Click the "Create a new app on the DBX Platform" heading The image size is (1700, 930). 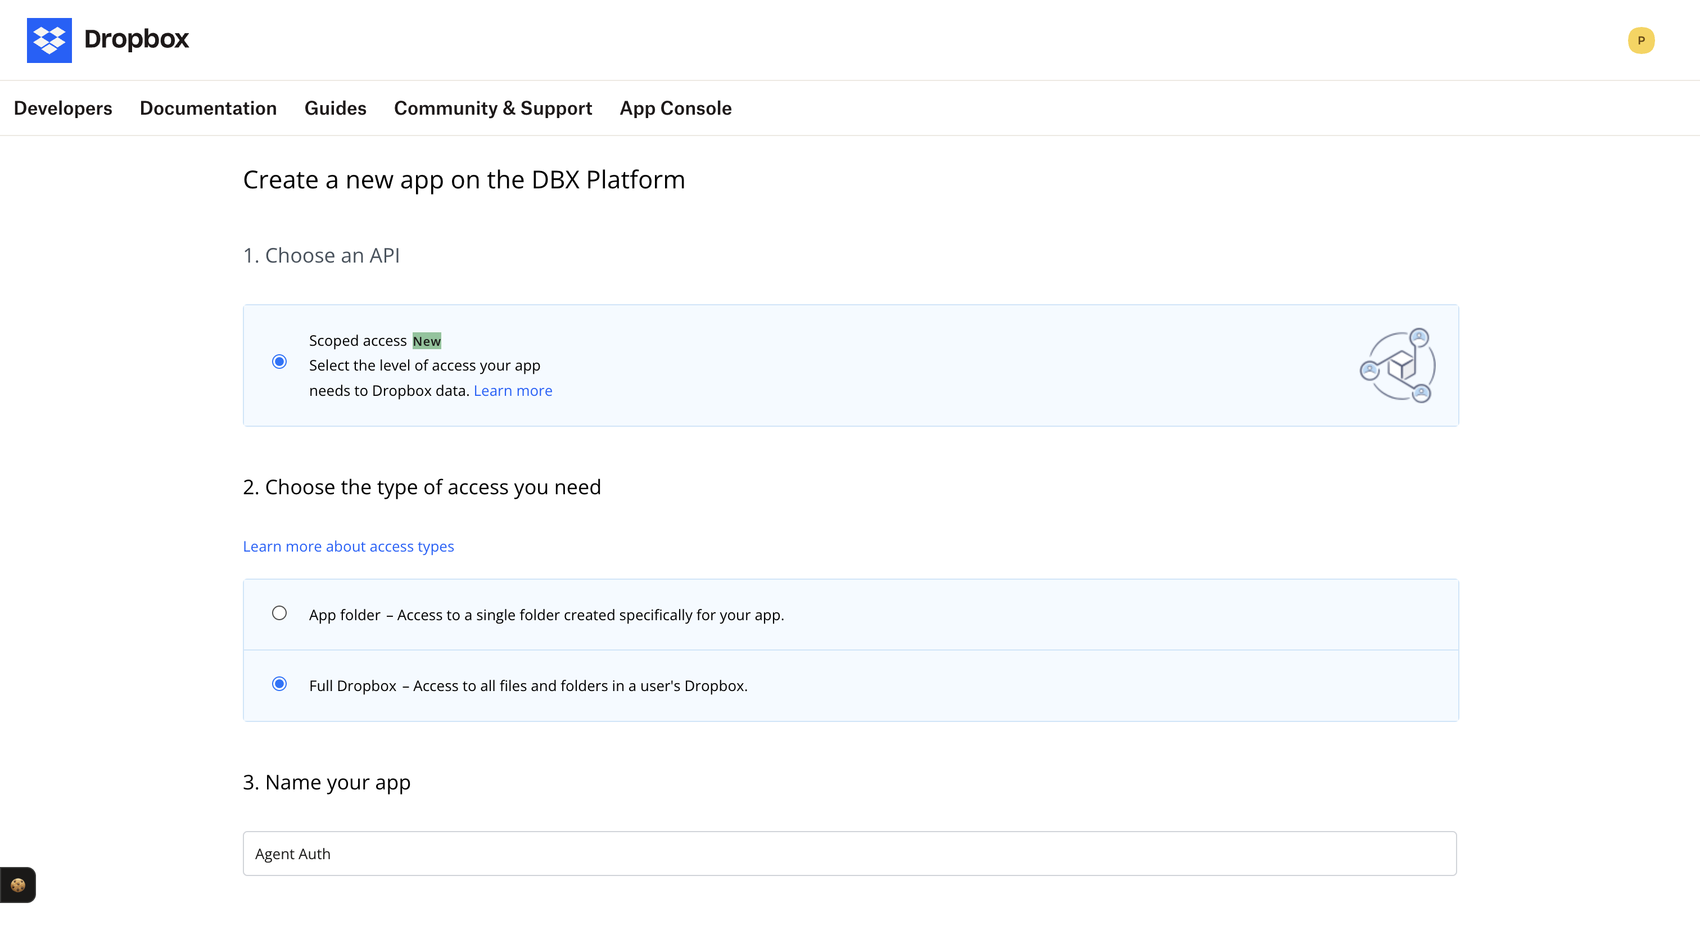pyautogui.click(x=464, y=180)
